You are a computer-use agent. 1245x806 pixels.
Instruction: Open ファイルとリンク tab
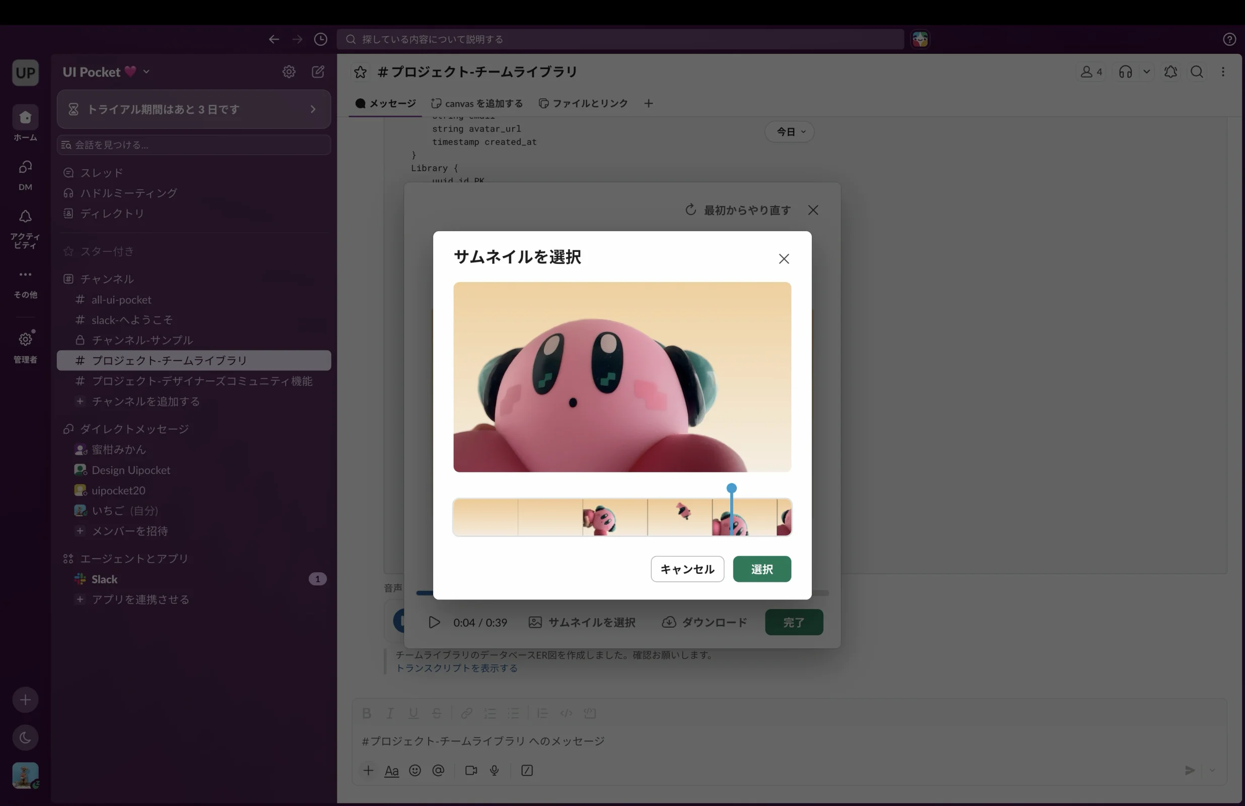[x=583, y=103]
